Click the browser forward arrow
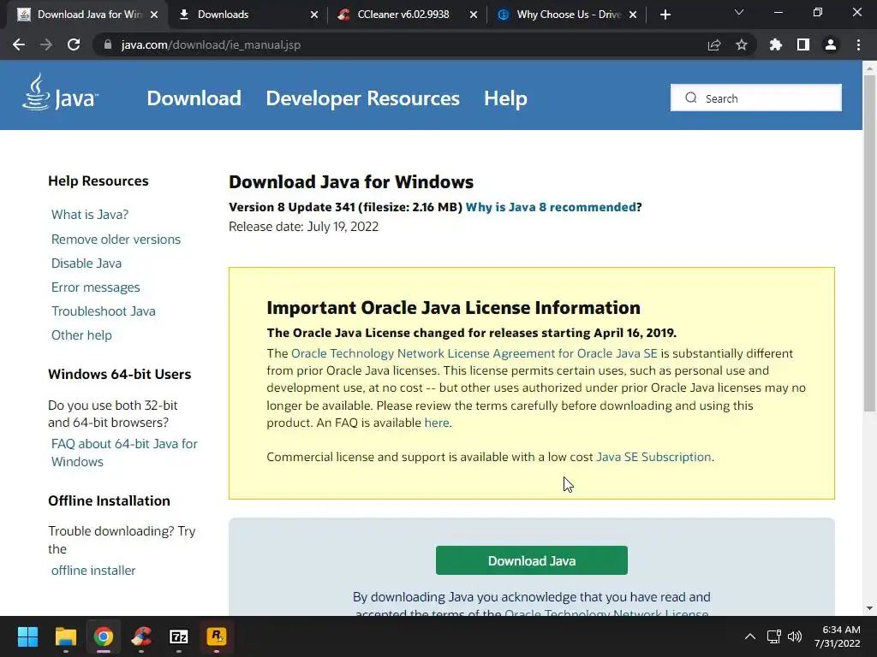 [46, 44]
